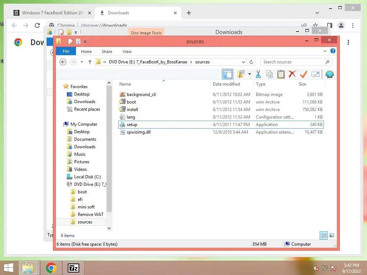Open Downloads under Favorites
367x275 pixels.
pos(85,101)
